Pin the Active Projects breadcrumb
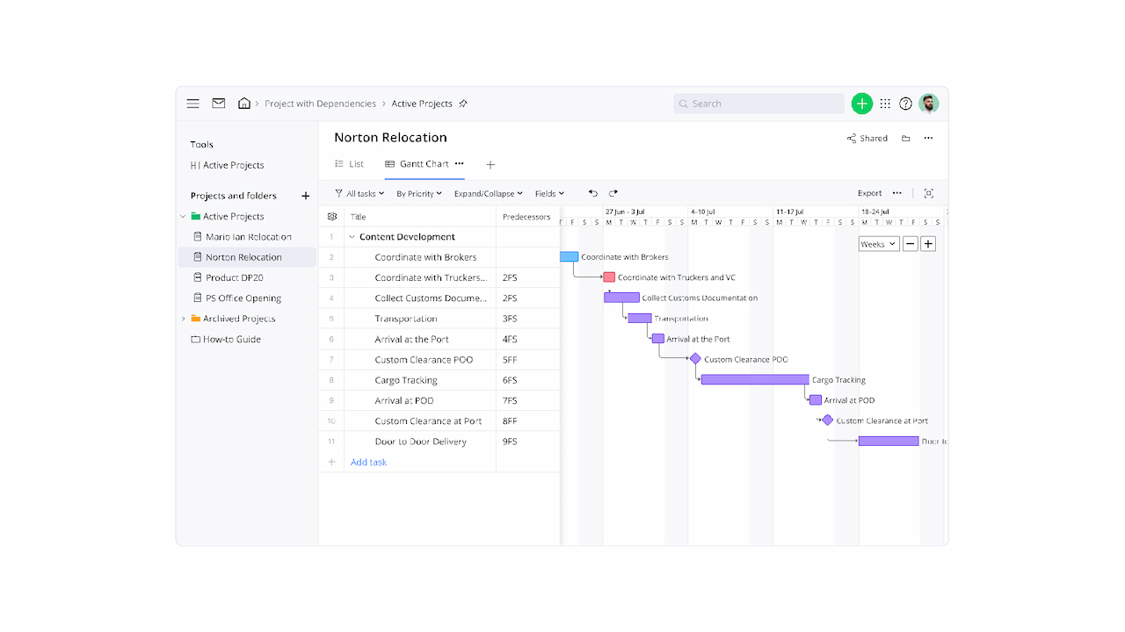Viewport: 1125px width, 632px height. [462, 103]
